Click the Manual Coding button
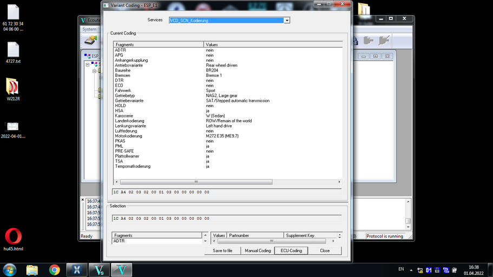 pos(258,250)
